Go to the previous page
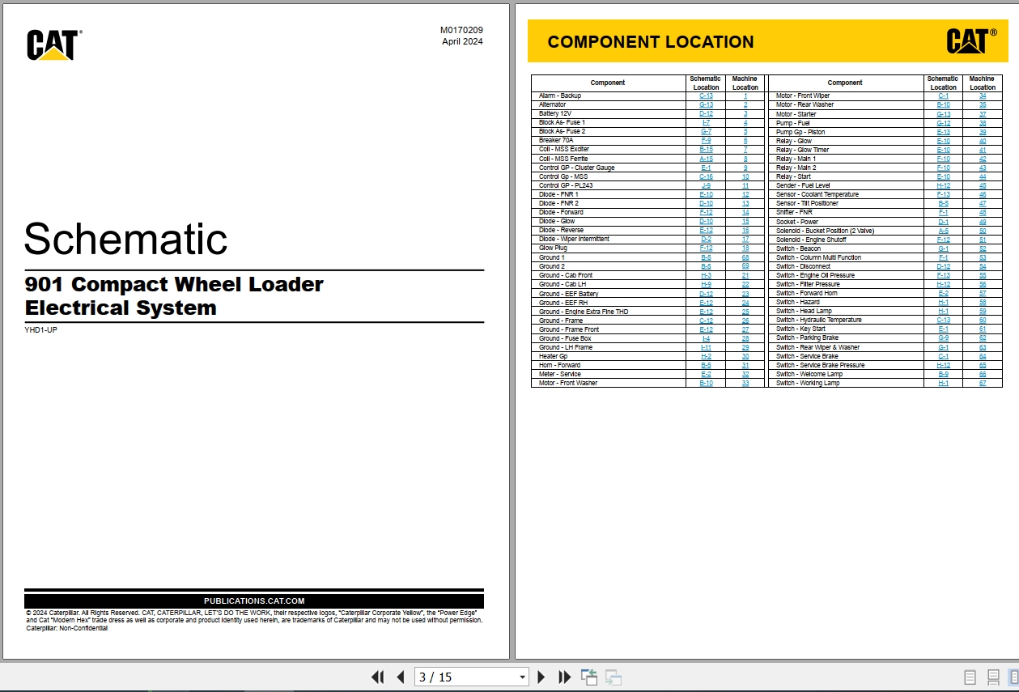 coord(400,677)
